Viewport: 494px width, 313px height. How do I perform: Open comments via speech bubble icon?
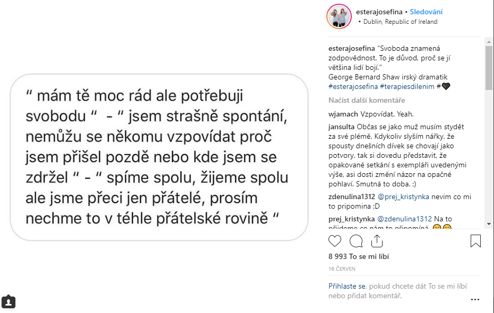click(x=356, y=242)
